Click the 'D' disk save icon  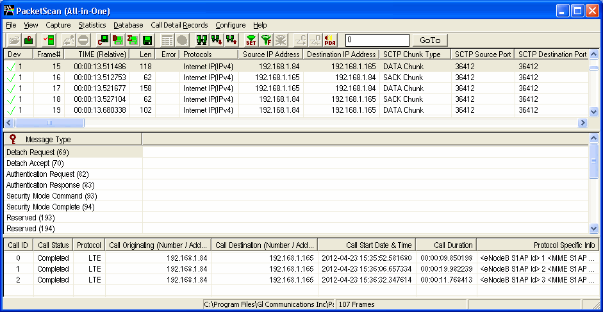(x=118, y=40)
